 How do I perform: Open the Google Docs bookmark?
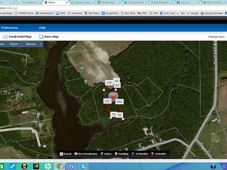110,13
